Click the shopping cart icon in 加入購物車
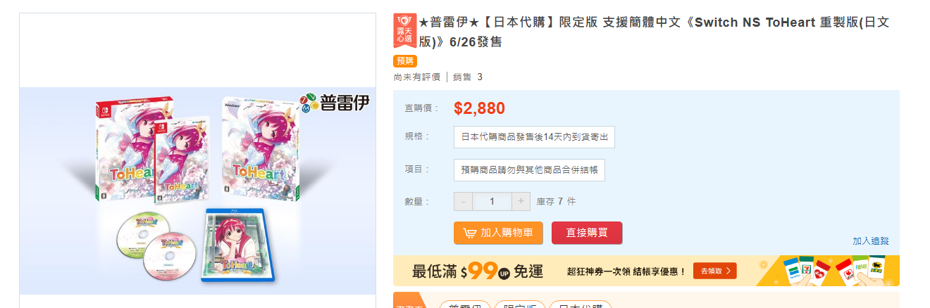 [x=469, y=233]
